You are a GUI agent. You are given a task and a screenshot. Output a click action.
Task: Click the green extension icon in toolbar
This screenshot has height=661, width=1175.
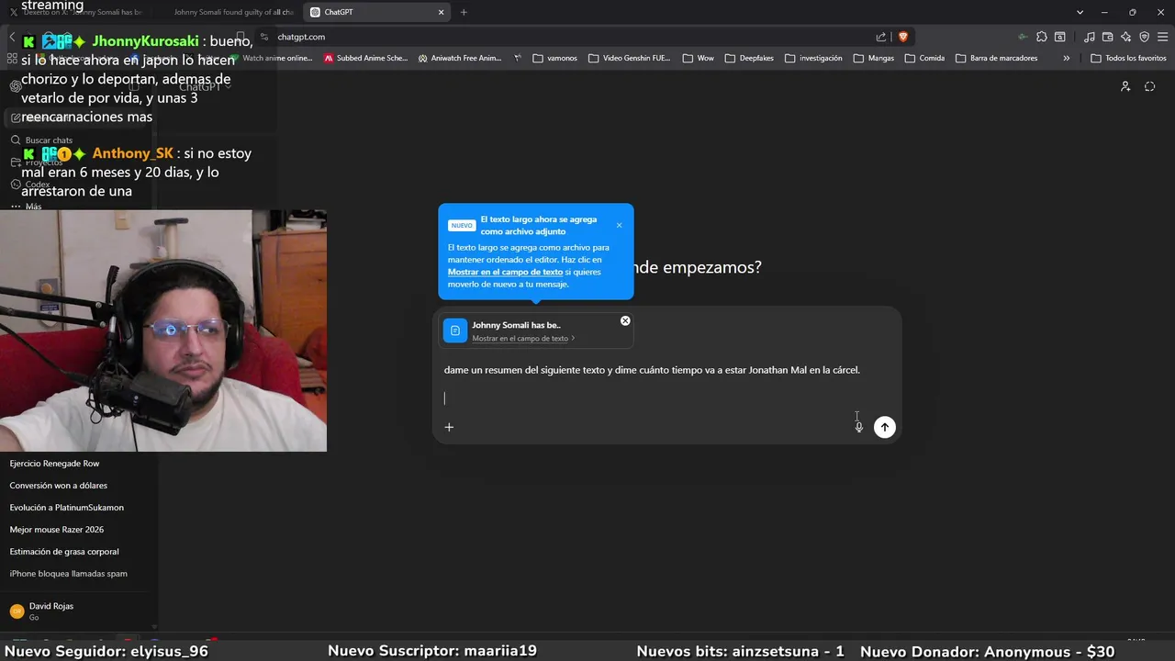[1023, 37]
